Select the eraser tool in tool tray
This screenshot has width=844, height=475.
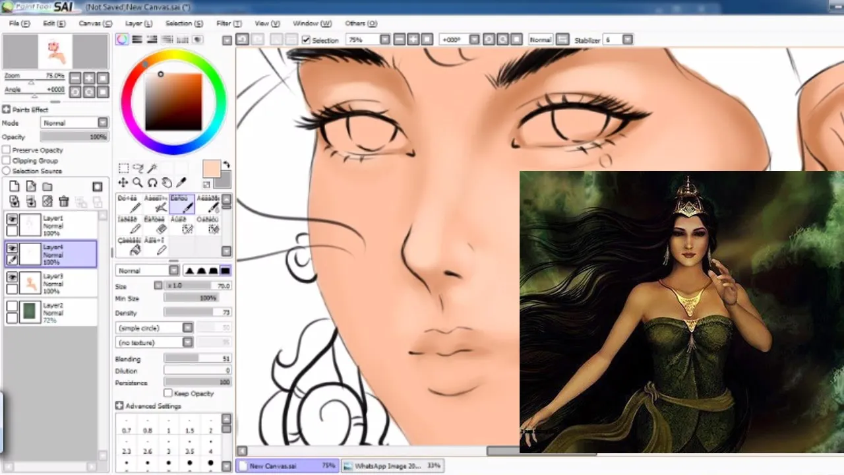click(x=155, y=226)
